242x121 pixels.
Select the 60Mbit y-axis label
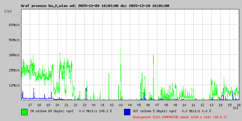tap(14, 25)
